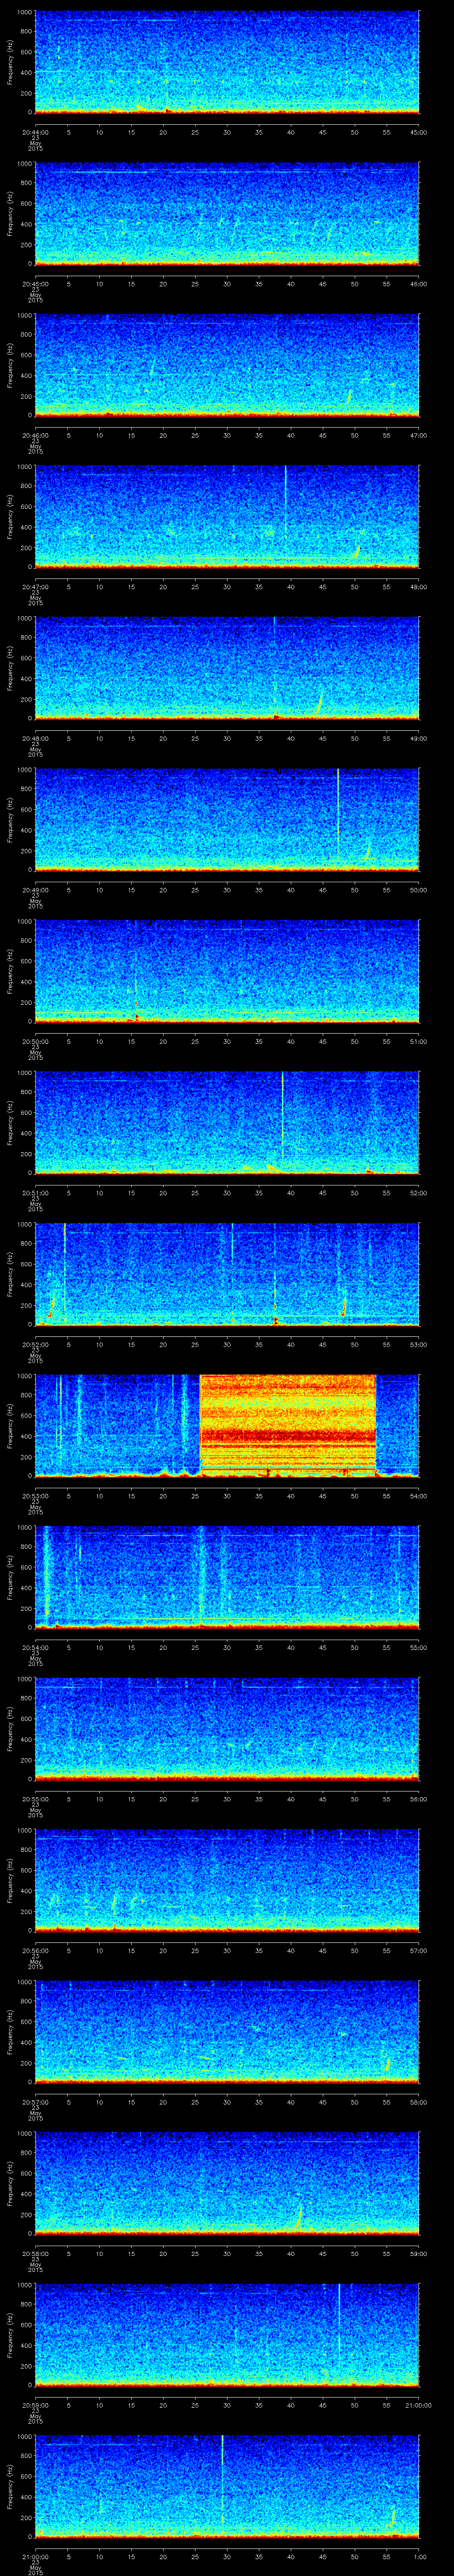Screen dimensions: 454x2576
Task: Click the 57:00 end time label
Action: tap(419, 1950)
